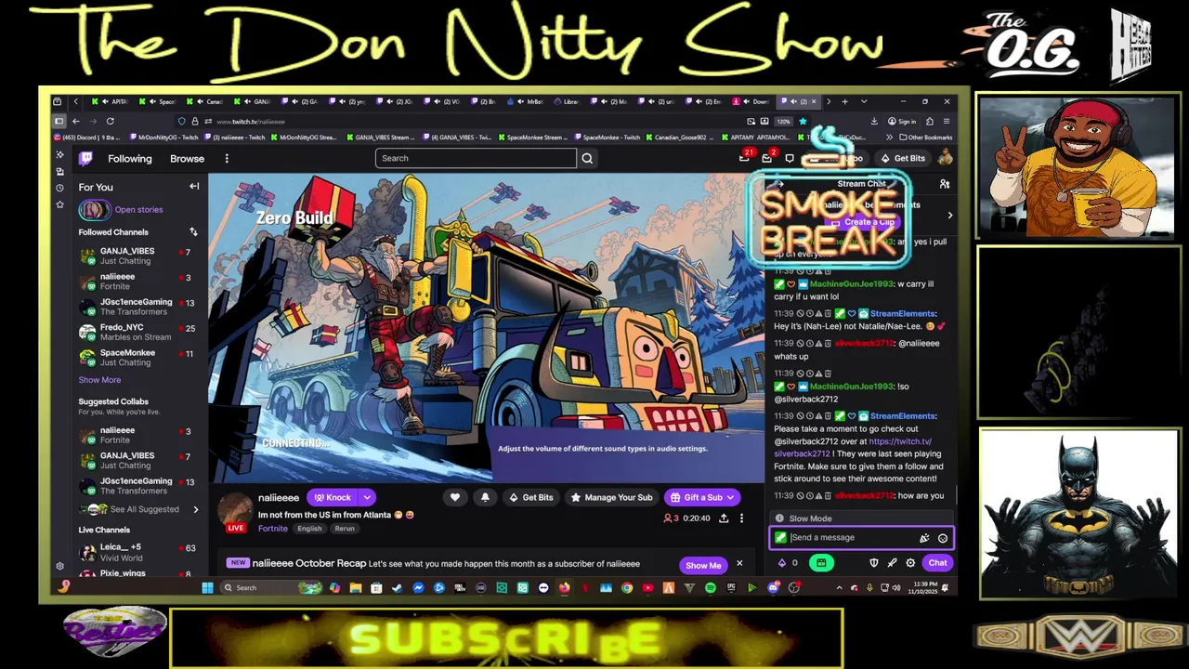The width and height of the screenshot is (1189, 669).
Task: Click Get Bits in the top header
Action: (903, 159)
